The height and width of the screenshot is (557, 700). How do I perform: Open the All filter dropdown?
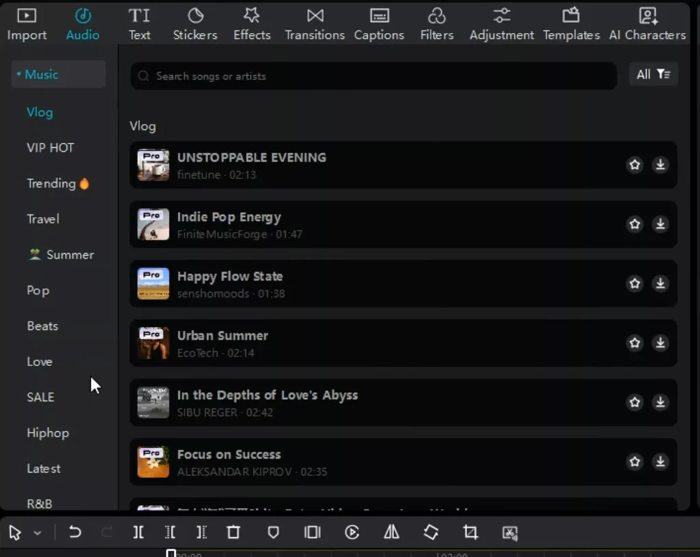[653, 74]
